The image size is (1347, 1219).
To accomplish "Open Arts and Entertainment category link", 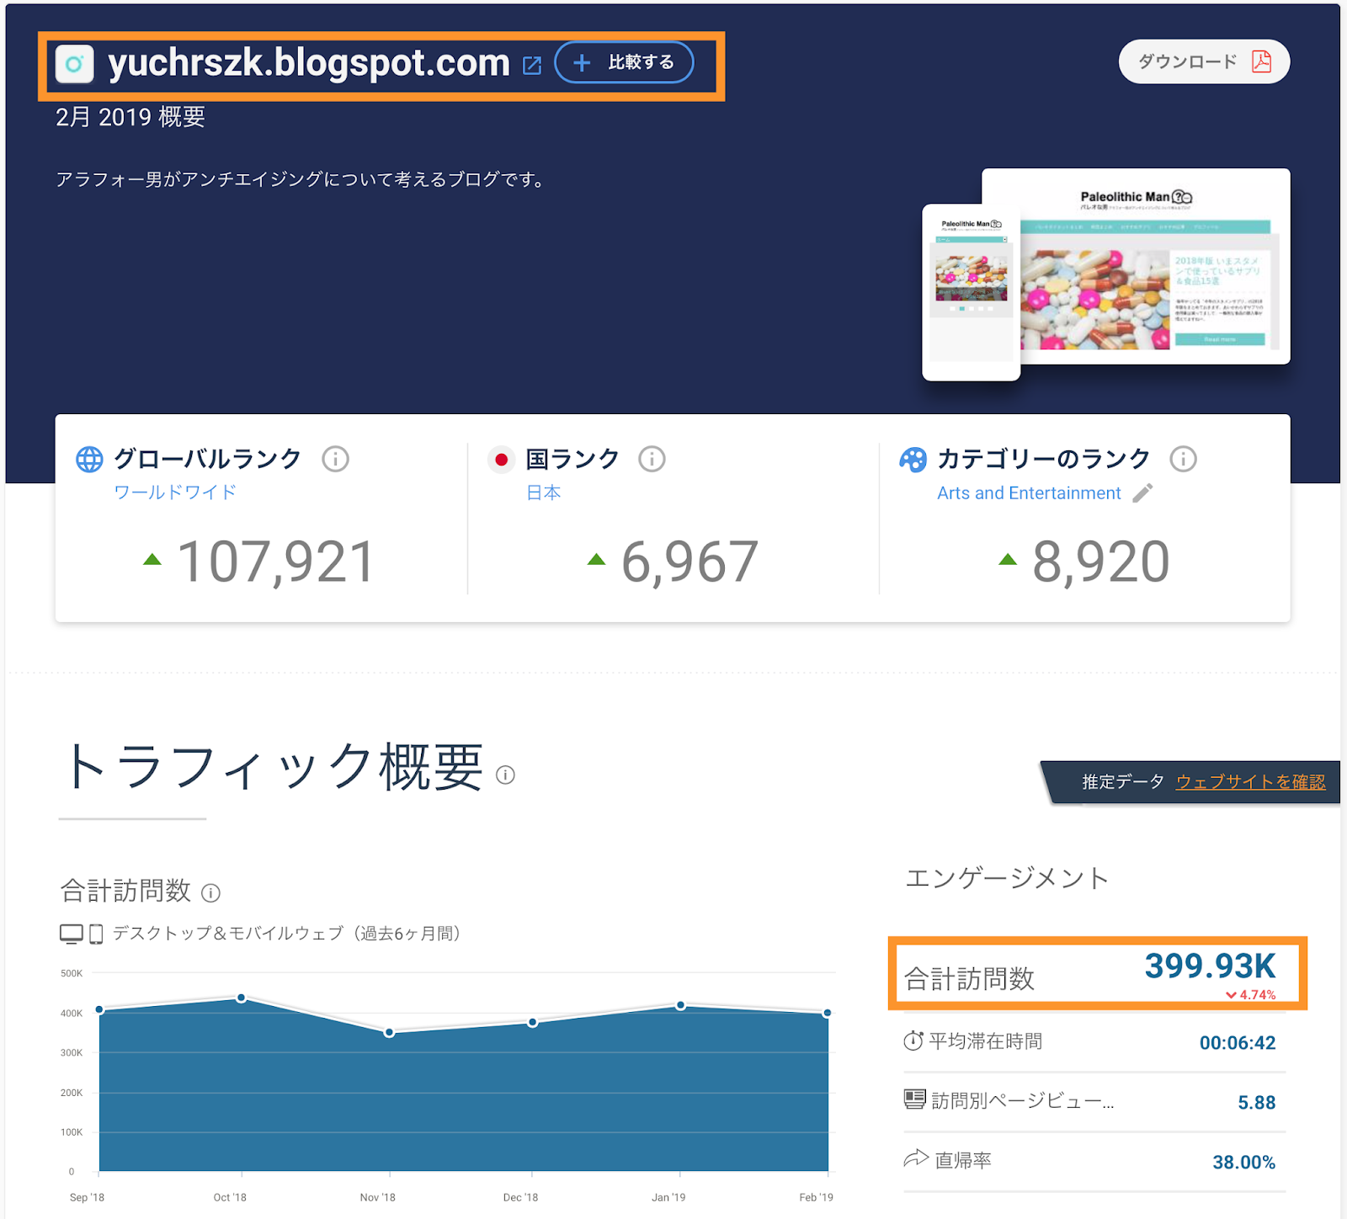I will coord(1029,493).
